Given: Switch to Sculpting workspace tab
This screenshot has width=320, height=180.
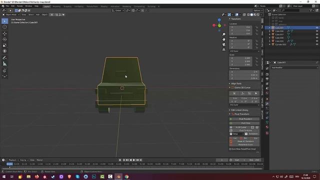Looking at the screenshot, I should click(67, 6).
